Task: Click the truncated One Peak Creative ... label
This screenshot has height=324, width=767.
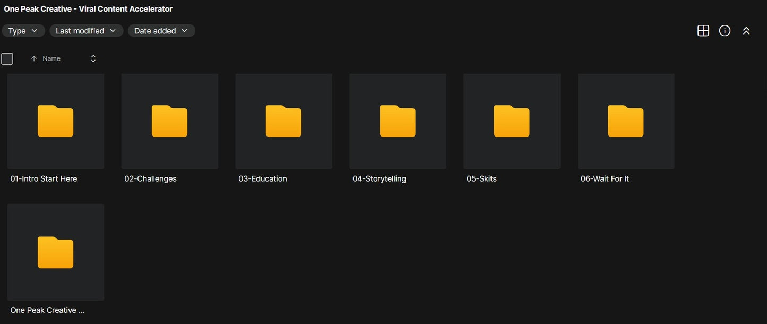Action: [48, 310]
